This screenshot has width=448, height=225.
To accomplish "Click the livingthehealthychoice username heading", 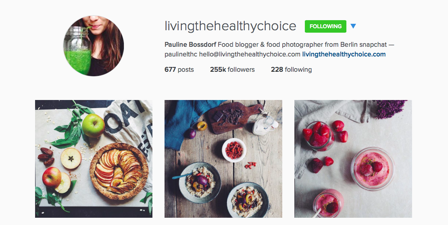I will (x=230, y=26).
